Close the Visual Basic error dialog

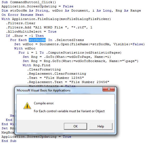point(109,89)
